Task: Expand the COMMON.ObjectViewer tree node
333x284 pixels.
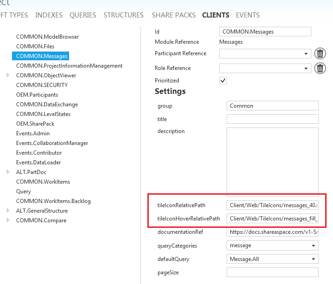Action: [8, 75]
